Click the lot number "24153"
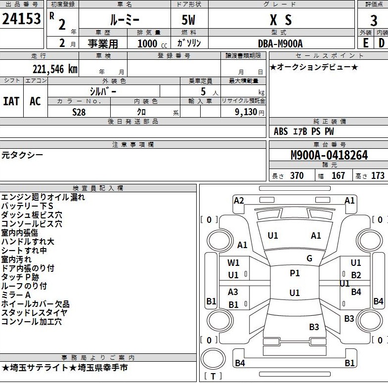Image resolution: width=388 pixels, height=383 pixels. (22, 19)
